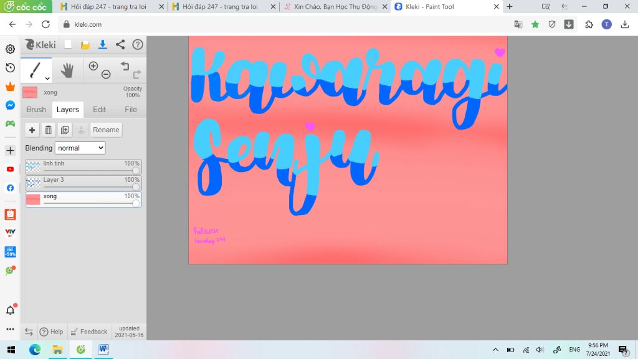This screenshot has height=359, width=638.
Task: Open the current color swatch
Action: coord(30,92)
